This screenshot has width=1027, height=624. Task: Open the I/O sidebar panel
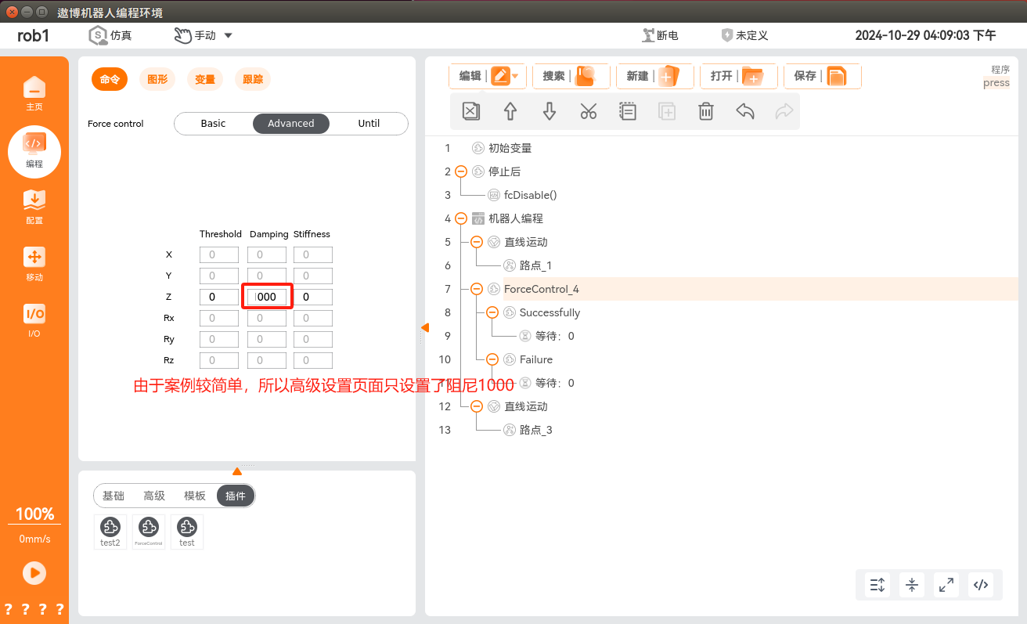[34, 320]
